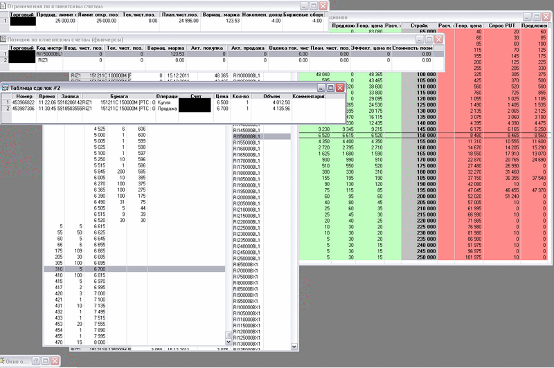
Task: Click the PUT theoretical price 101 975
Action: [x=473, y=257]
